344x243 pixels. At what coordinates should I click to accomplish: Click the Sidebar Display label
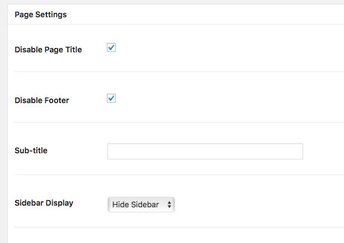tap(44, 203)
